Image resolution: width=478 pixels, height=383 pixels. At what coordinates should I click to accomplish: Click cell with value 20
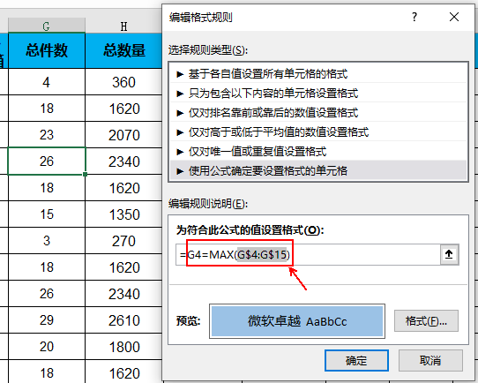pyautogui.click(x=47, y=347)
